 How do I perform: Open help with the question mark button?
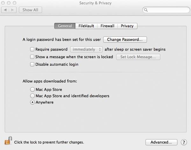click(184, 142)
